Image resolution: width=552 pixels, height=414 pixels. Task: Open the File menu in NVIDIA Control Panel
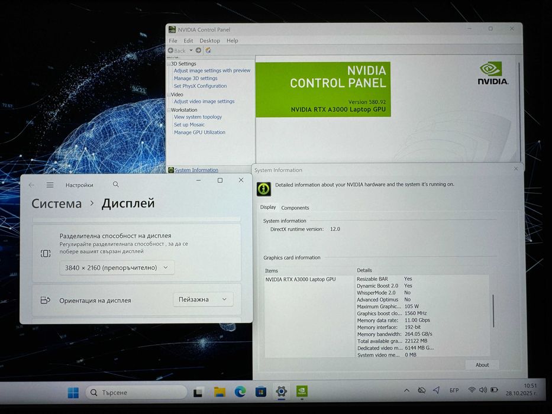pos(173,41)
